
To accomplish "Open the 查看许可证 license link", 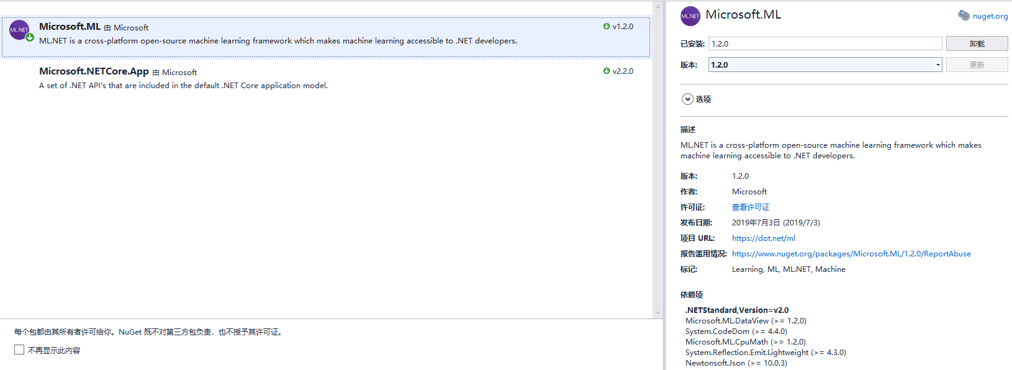I will (x=750, y=207).
